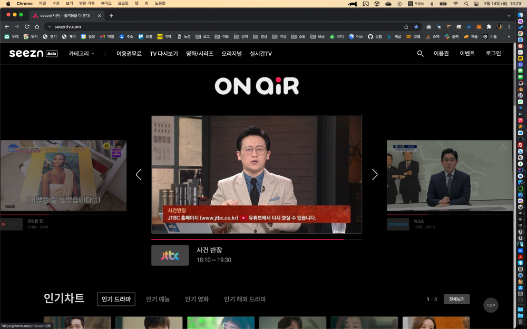Open the 사건 반장 live video thumbnail

click(x=257, y=174)
